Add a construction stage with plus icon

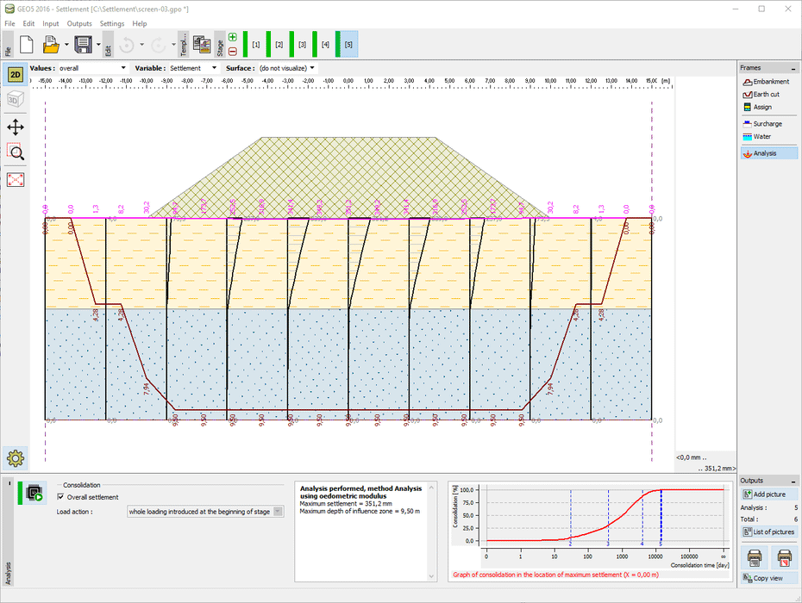(x=233, y=37)
